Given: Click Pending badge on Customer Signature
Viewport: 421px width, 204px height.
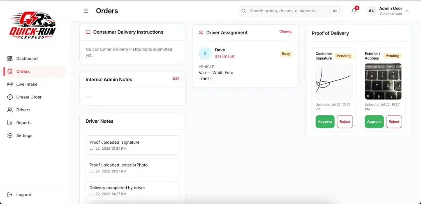Looking at the screenshot, I should [x=344, y=56].
